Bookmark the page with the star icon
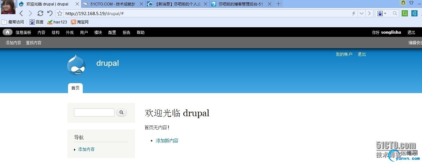Screen dimensions: 422x164 click(60, 13)
